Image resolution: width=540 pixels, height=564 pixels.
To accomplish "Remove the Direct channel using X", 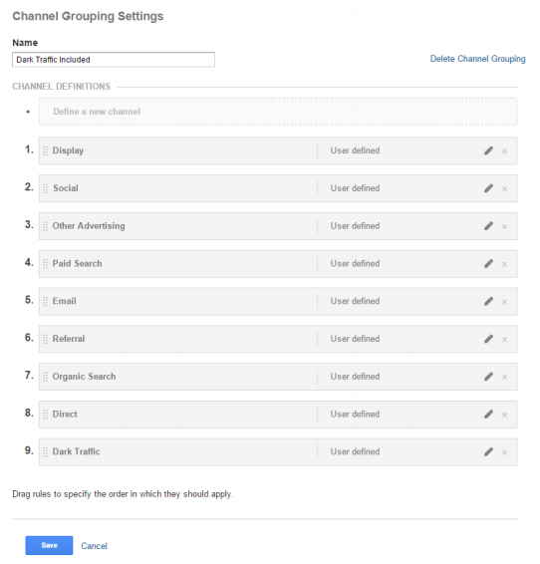I will 504,415.
